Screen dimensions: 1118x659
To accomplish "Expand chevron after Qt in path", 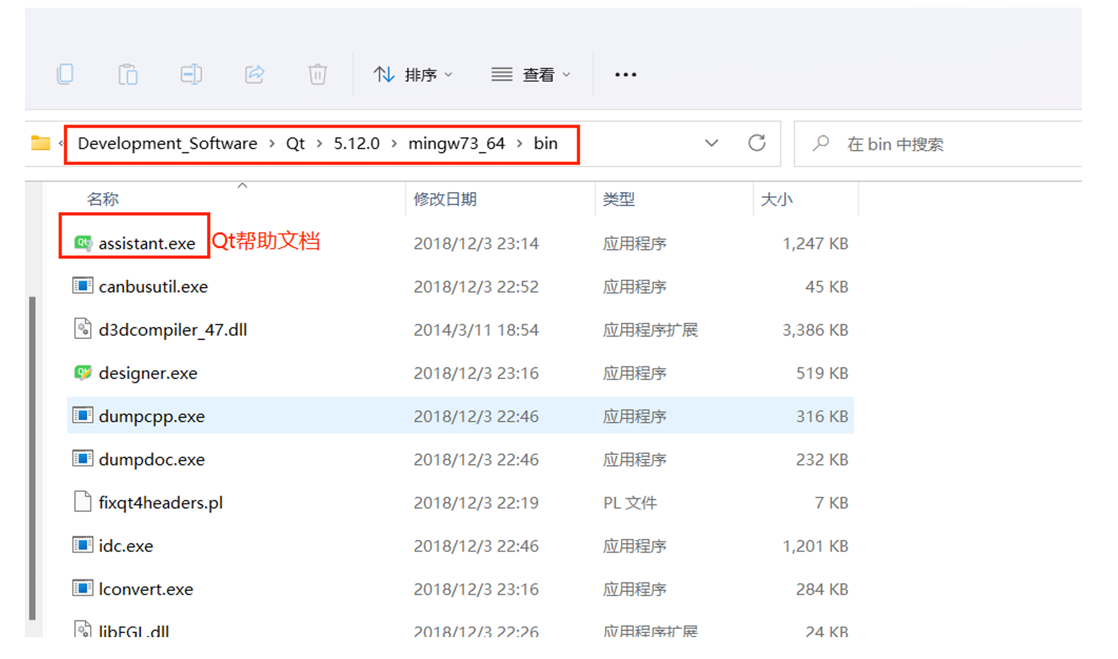I will 319,144.
